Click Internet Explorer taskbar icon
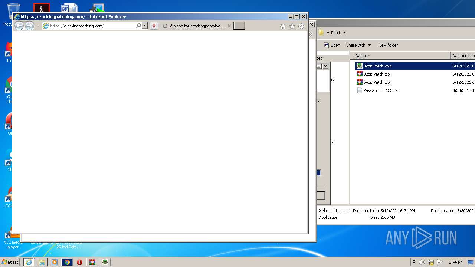475x267 pixels. [29, 262]
